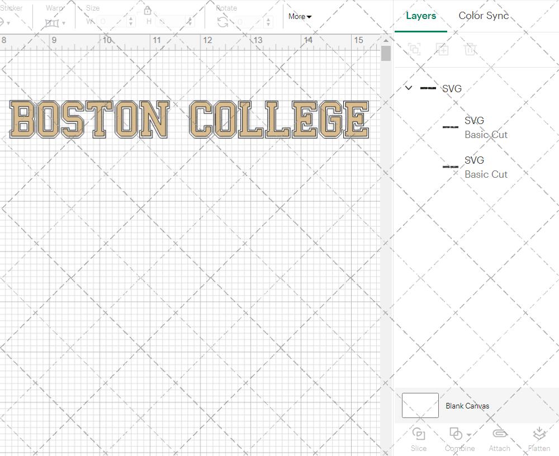Toggle the size aspect-ratio lock
The image size is (559, 456).
[x=147, y=10]
